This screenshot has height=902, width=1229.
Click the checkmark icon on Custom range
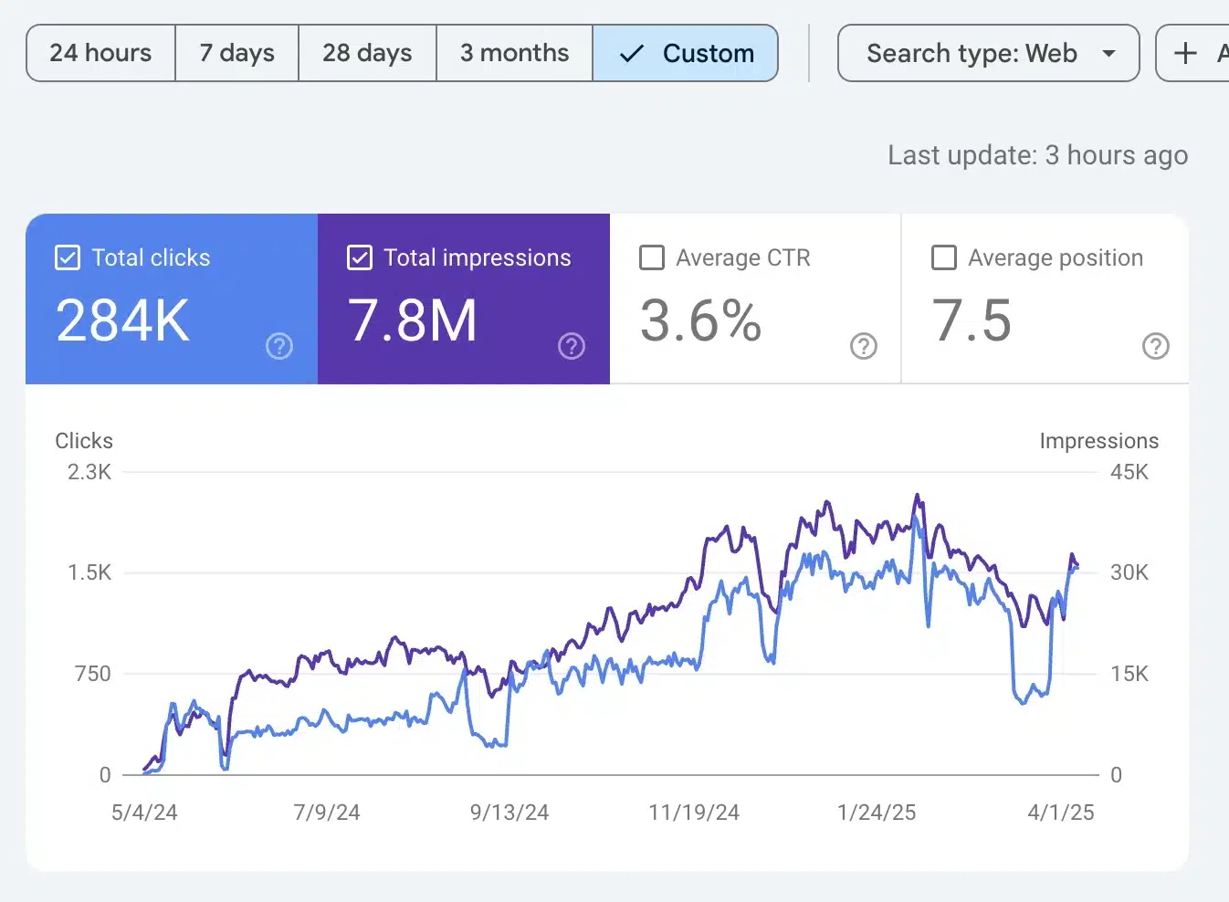pos(631,54)
